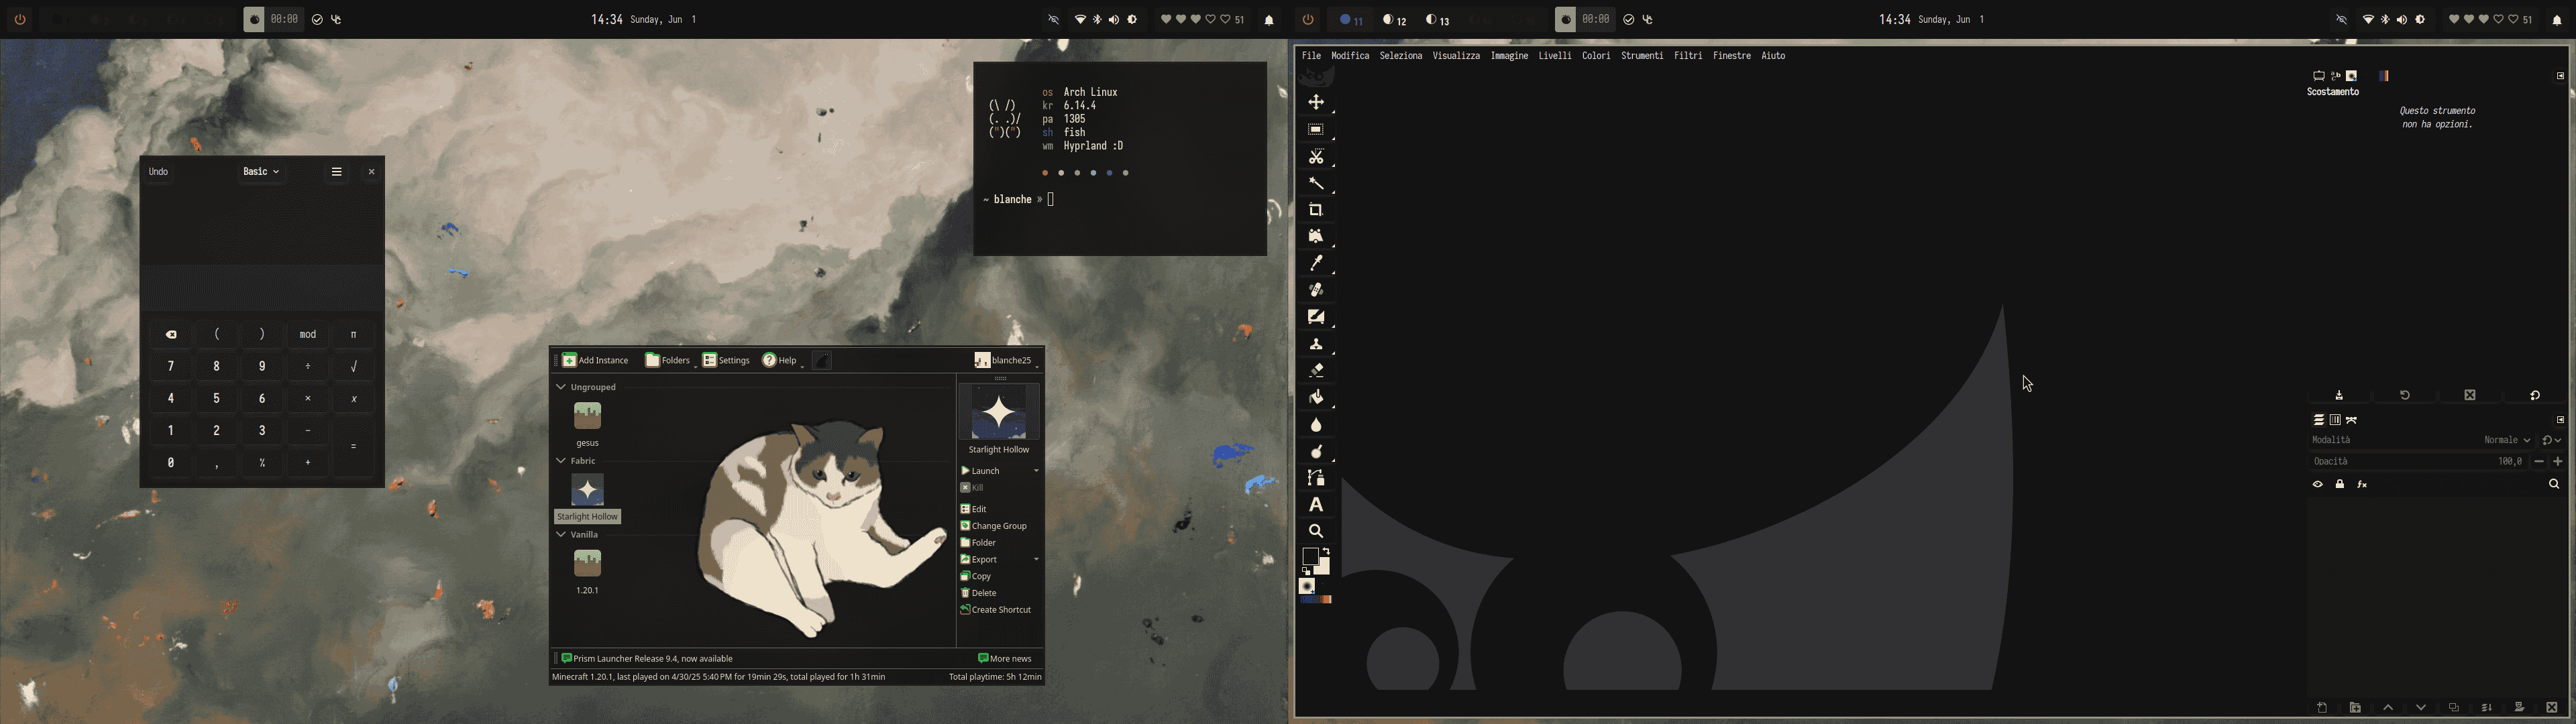
Task: Collapse the Vanilla instance group
Action: [561, 535]
